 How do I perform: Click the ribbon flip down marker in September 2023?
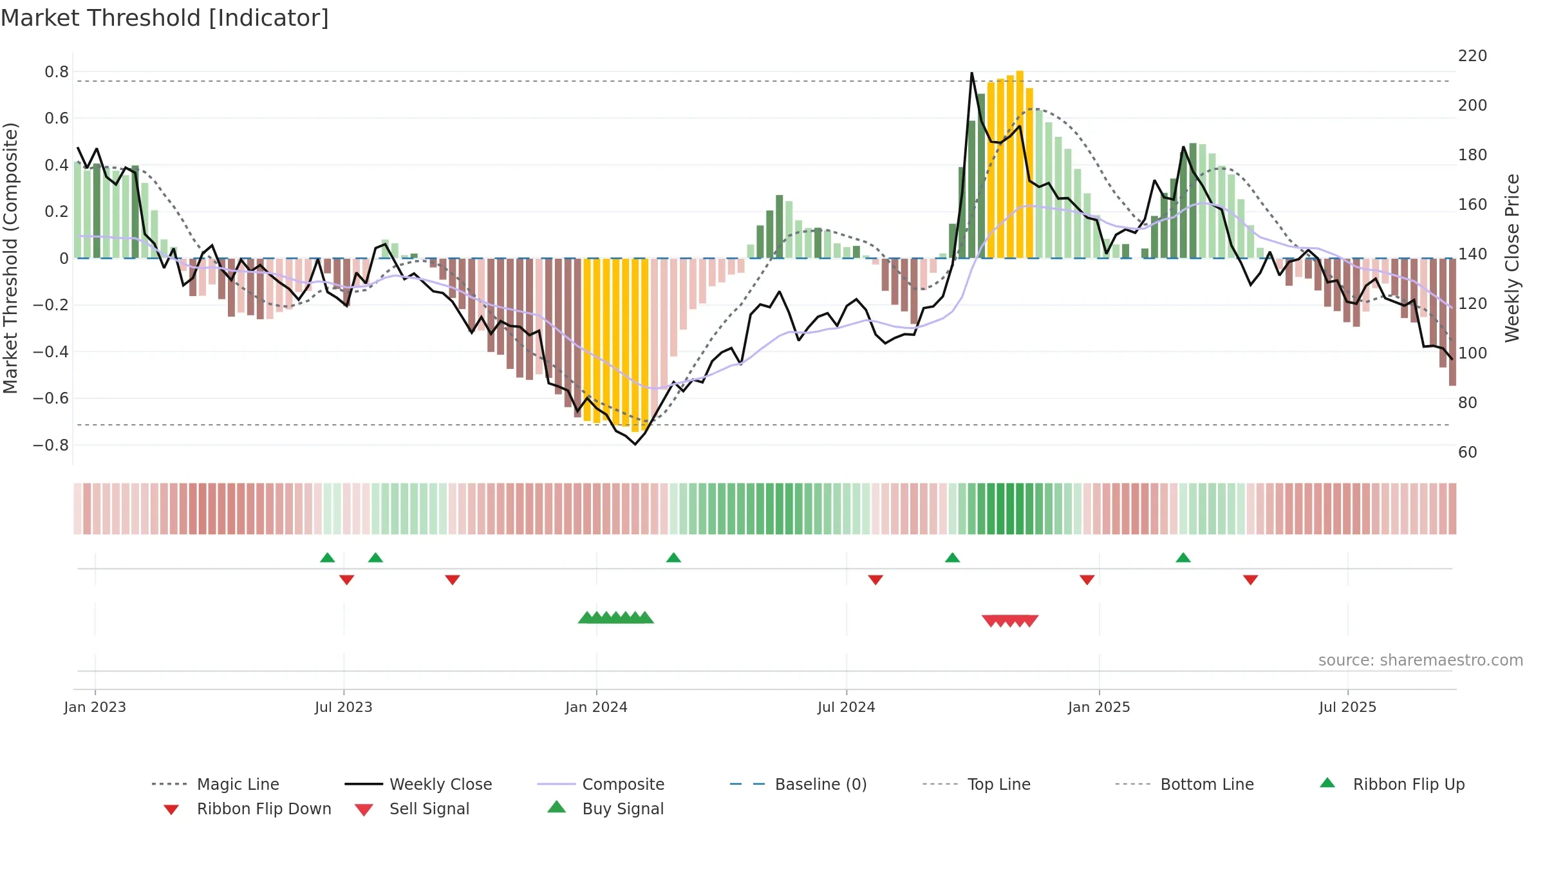click(453, 580)
